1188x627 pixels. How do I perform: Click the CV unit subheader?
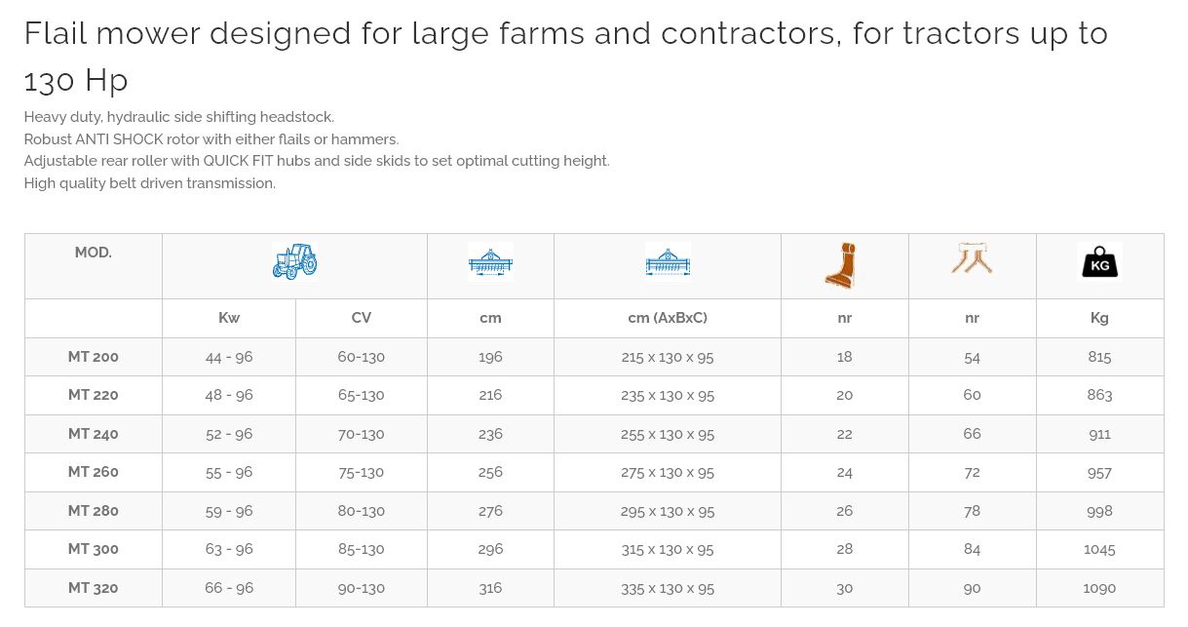point(361,318)
